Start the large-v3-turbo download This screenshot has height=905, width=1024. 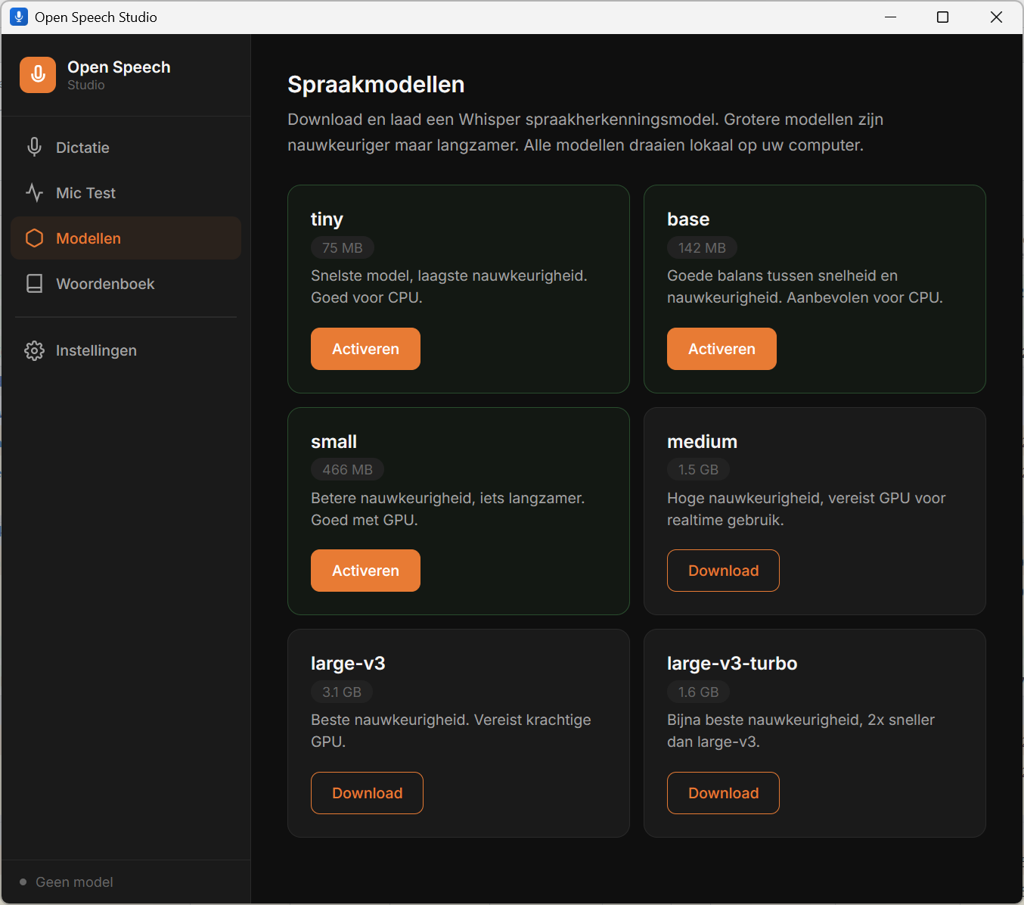(723, 793)
